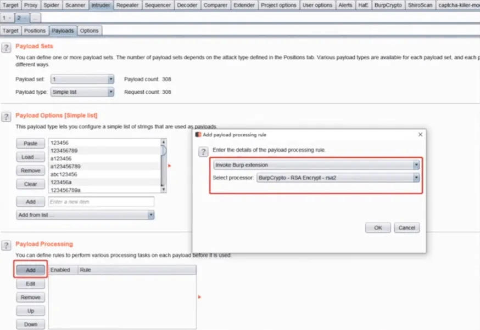Click Add beside the new item field
This screenshot has width=480, height=330.
[31, 202]
